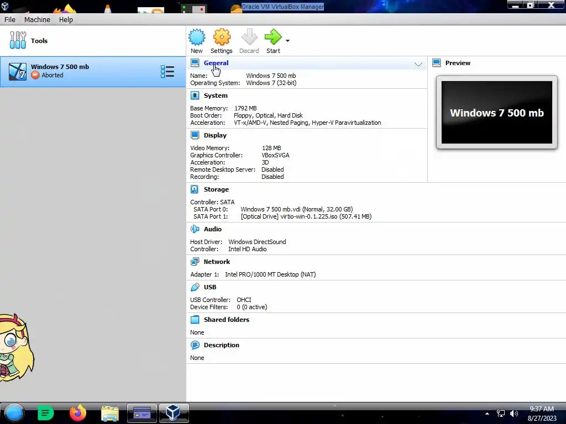Viewport: 566px width, 424px height.
Task: Click the Floppy, Optical, Hard Disk boot order
Action: click(x=268, y=115)
